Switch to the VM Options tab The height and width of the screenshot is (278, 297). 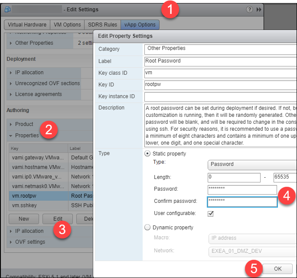[66, 25]
